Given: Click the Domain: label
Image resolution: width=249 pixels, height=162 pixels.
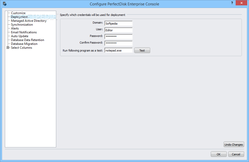Looking at the screenshot, I should coord(98,23).
